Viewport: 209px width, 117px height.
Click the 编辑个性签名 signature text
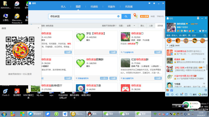(182, 27)
